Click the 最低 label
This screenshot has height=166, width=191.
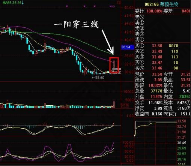[x=168, y=85]
